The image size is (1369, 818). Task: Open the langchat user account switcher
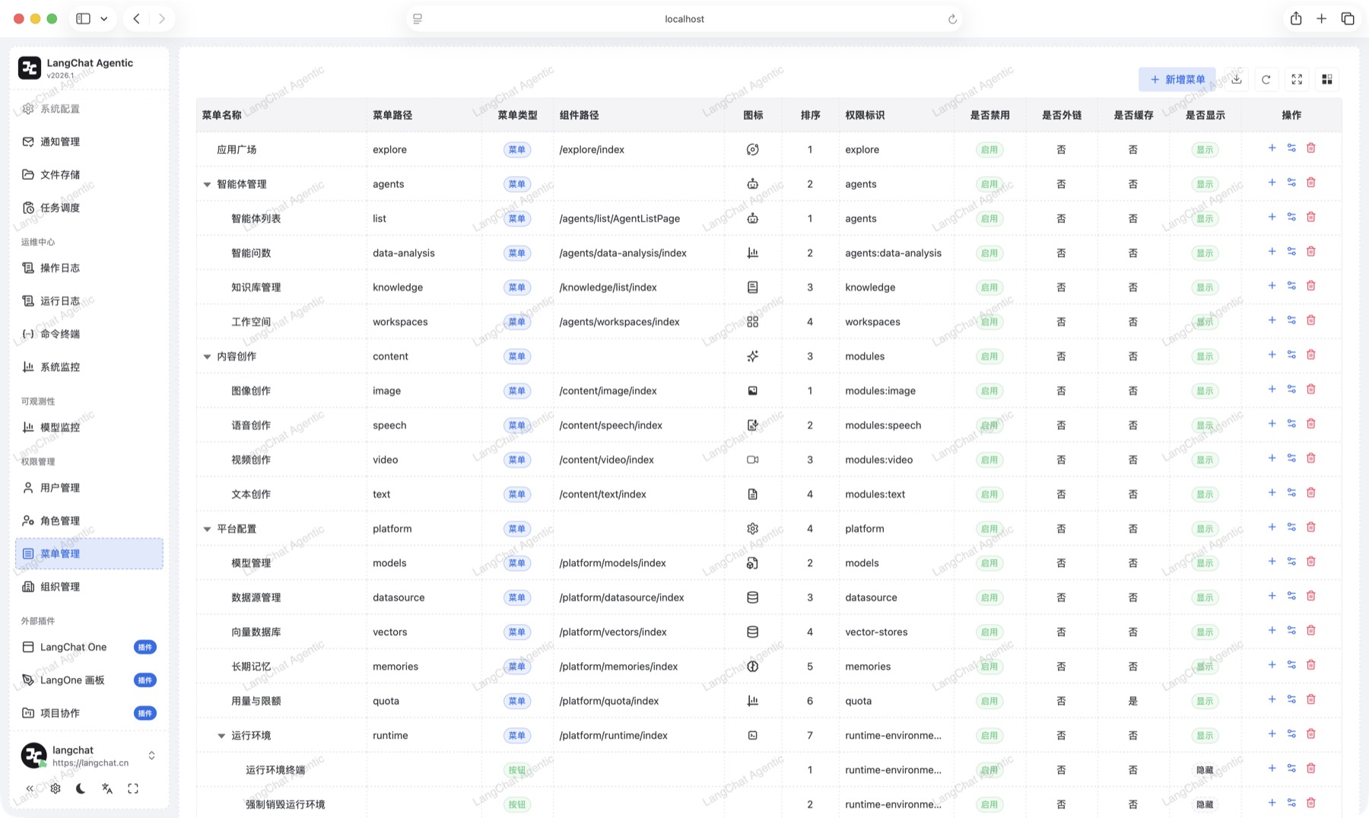89,756
